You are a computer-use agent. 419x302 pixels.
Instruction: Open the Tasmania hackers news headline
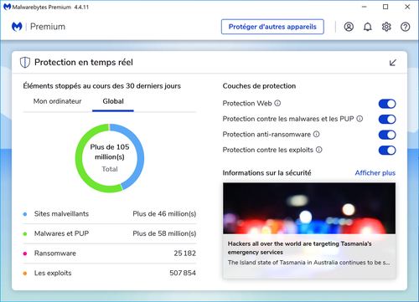299,248
